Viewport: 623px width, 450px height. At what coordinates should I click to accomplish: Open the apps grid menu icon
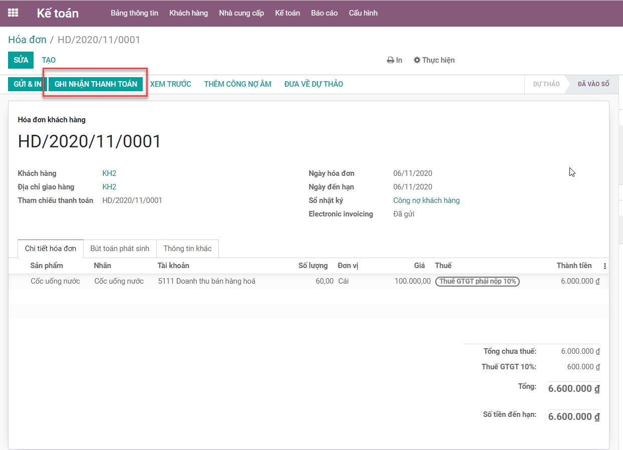pos(13,13)
